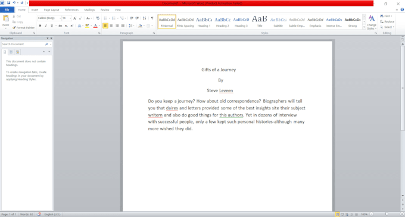Open the Calibri font name dropdown

click(x=60, y=18)
